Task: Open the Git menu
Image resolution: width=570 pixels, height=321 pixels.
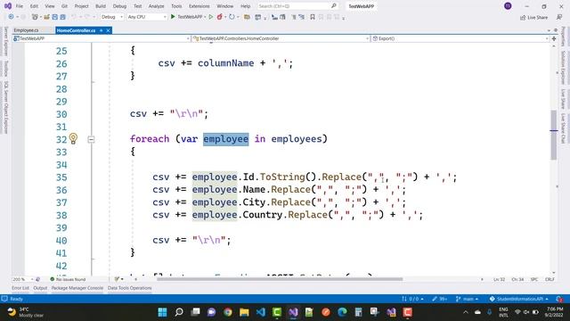Action: pyautogui.click(x=64, y=6)
